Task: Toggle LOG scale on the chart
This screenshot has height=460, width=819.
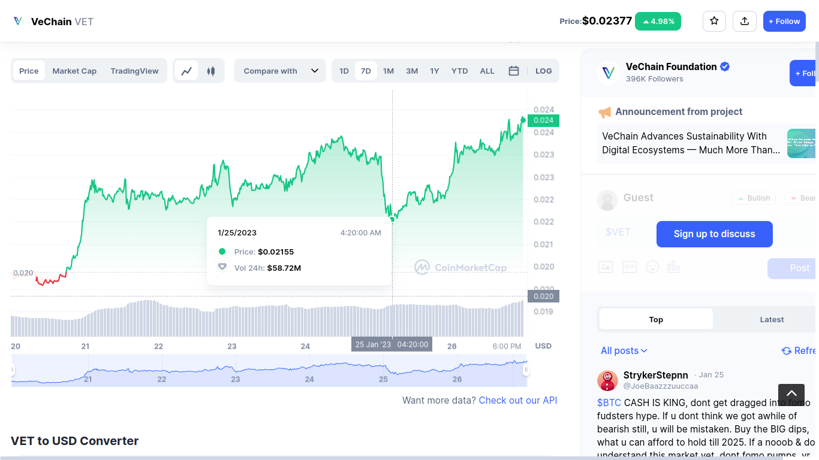Action: (543, 71)
